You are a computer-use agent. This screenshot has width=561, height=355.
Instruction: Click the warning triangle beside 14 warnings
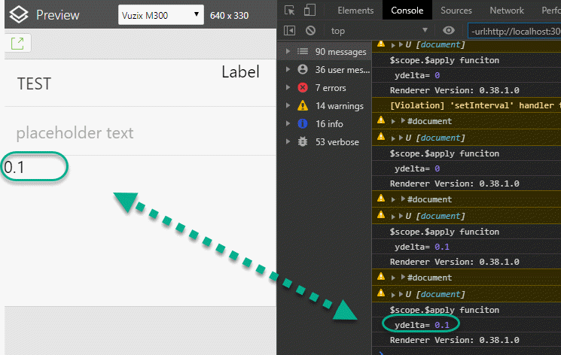303,105
